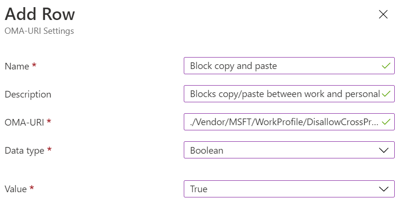Click the Description label
Screen dimensions: 400x206
tap(28, 94)
